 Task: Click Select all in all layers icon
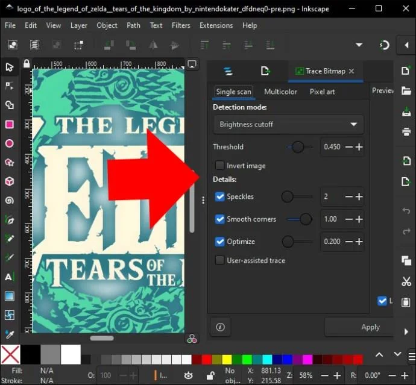coord(34,45)
